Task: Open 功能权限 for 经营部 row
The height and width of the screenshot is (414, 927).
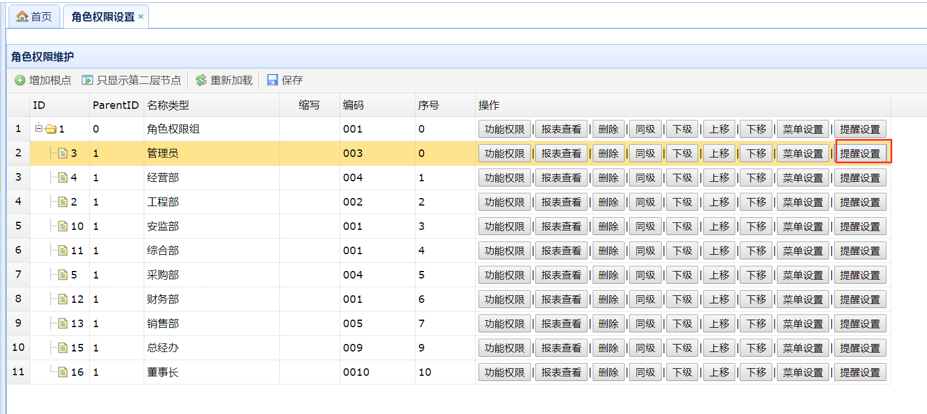Action: coord(504,178)
